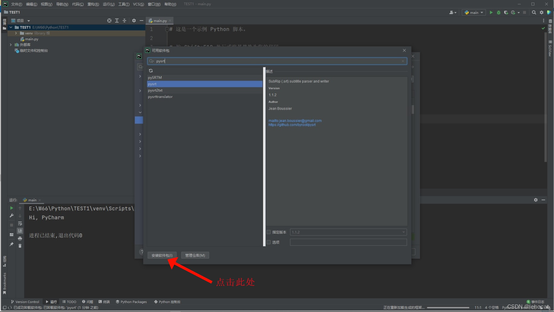Toggle soft-wrap icon in Run console
554x312 pixels.
[x=20, y=224]
